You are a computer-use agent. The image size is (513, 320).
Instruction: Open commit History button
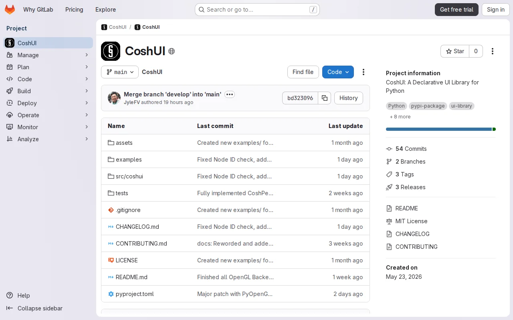tap(349, 98)
